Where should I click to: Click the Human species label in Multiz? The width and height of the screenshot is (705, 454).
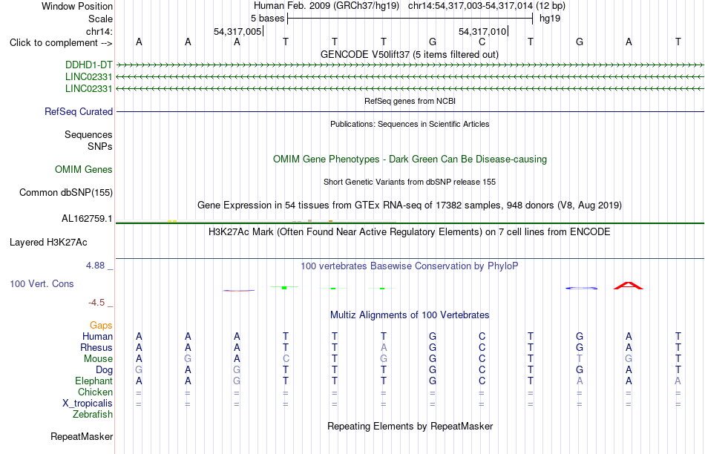click(x=97, y=337)
